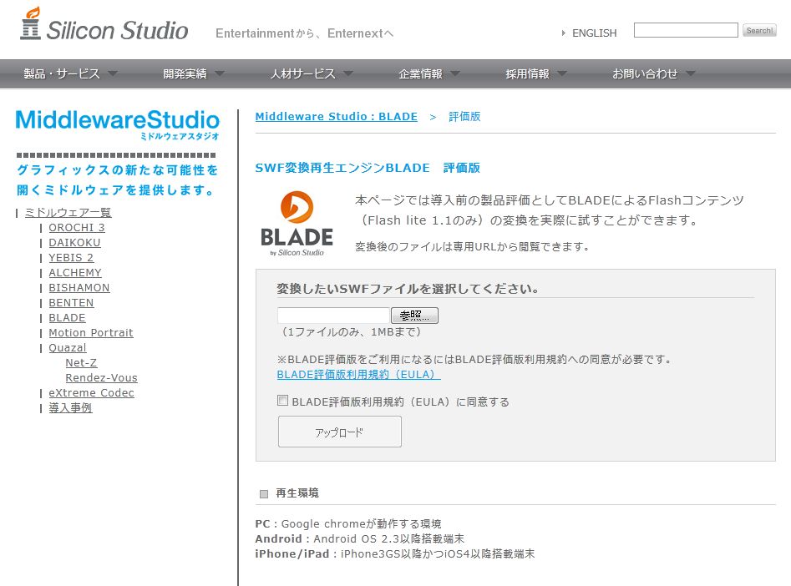
Task: Click the 変換したいSWFファイルを選択してください heading
Action: (x=408, y=289)
